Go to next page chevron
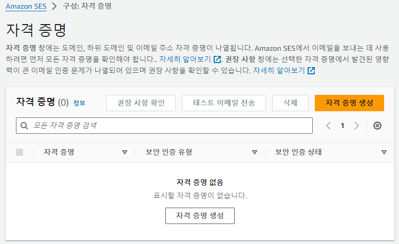The width and height of the screenshot is (399, 244). click(357, 126)
